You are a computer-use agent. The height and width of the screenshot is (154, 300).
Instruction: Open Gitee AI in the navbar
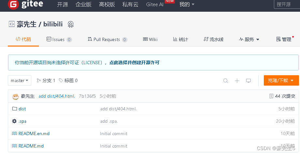tap(155, 4)
